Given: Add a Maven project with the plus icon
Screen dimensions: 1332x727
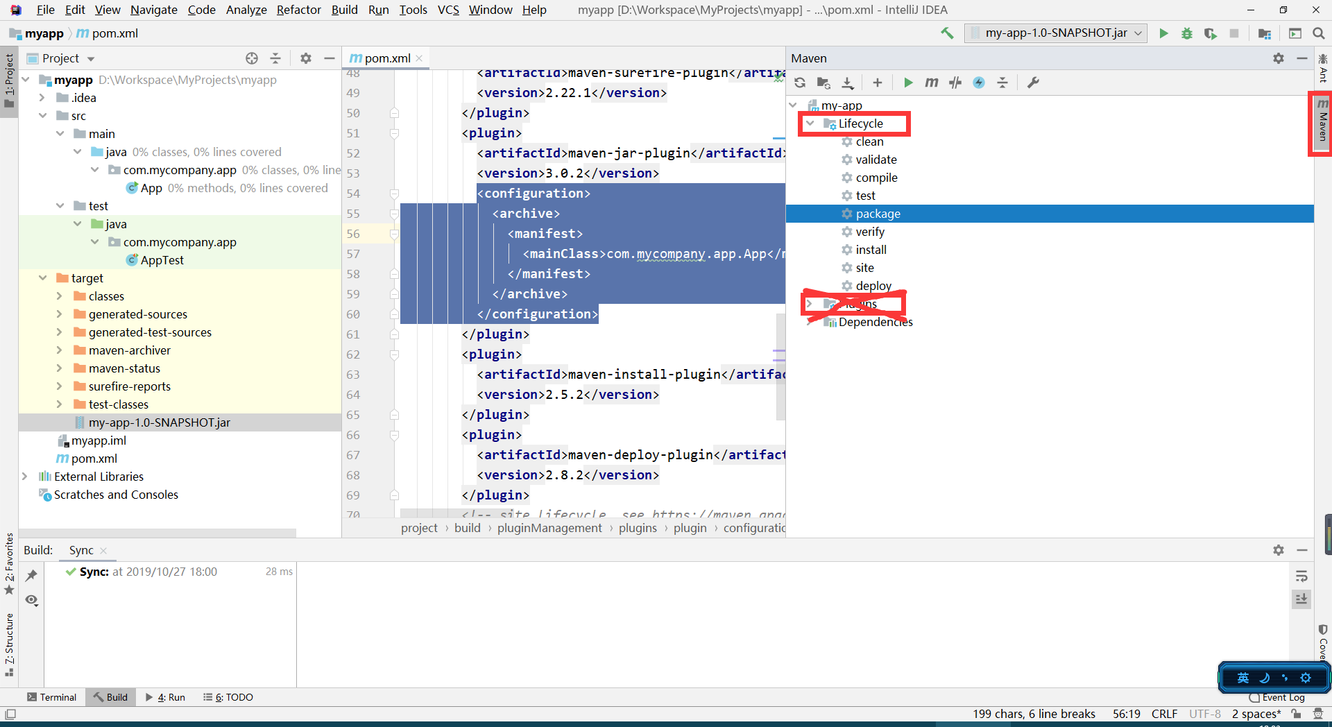Looking at the screenshot, I should 878,83.
